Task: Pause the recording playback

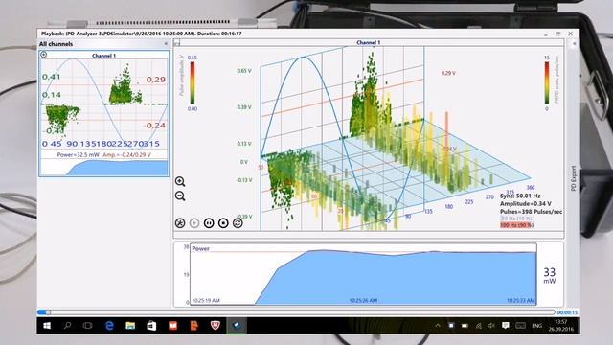Action: [209, 223]
